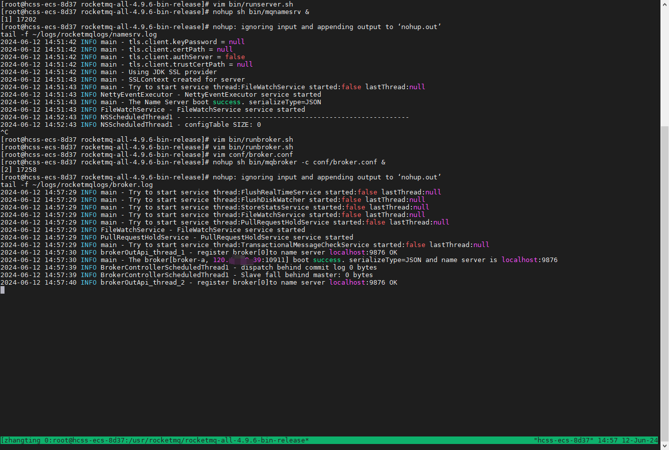This screenshot has height=450, width=669.
Task: Click the tls.client.authServer = false log line
Action: point(123,57)
